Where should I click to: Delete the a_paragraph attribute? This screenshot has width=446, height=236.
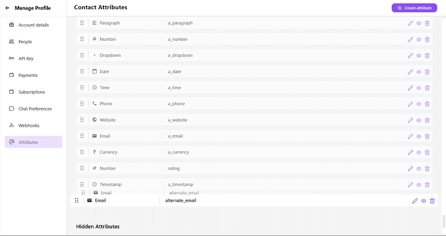427,23
